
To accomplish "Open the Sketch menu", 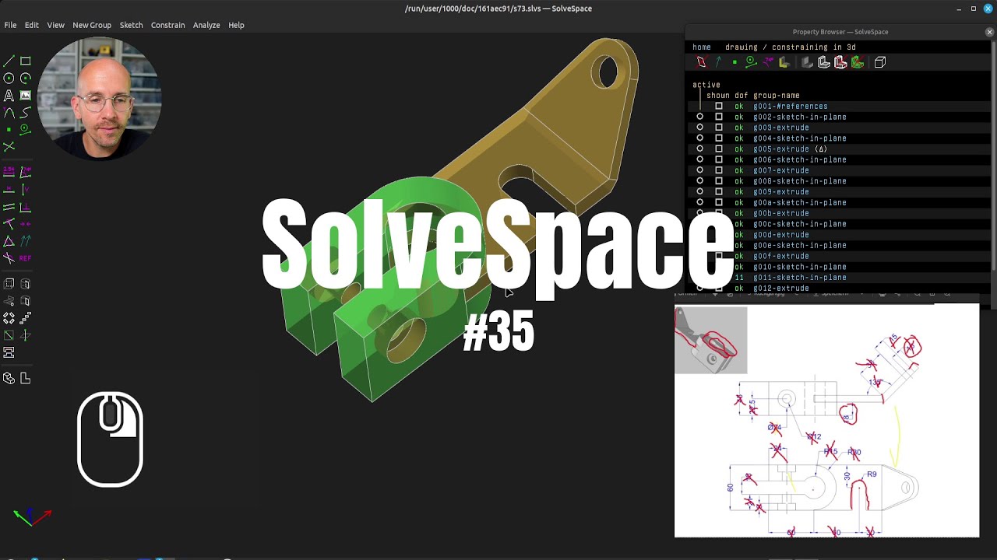I will pos(131,25).
